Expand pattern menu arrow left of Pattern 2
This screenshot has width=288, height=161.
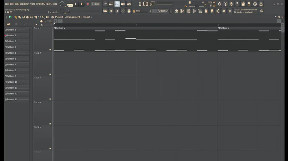[x=150, y=11]
